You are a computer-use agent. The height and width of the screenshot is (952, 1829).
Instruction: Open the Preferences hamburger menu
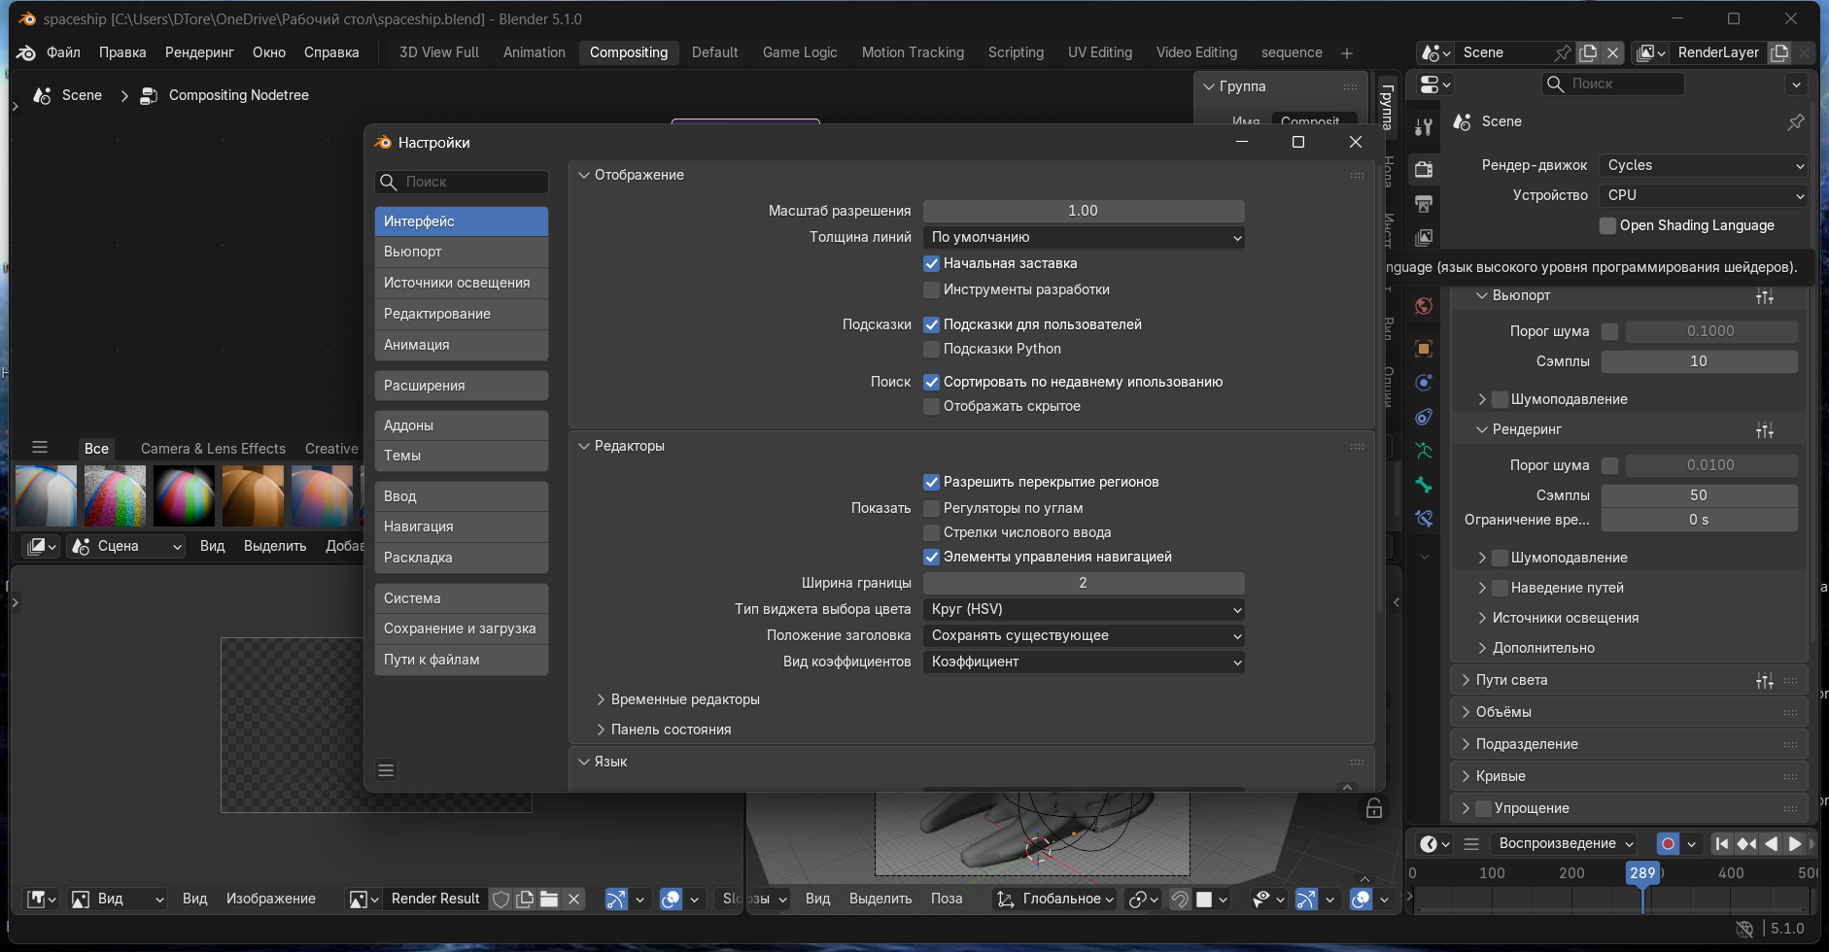click(386, 770)
